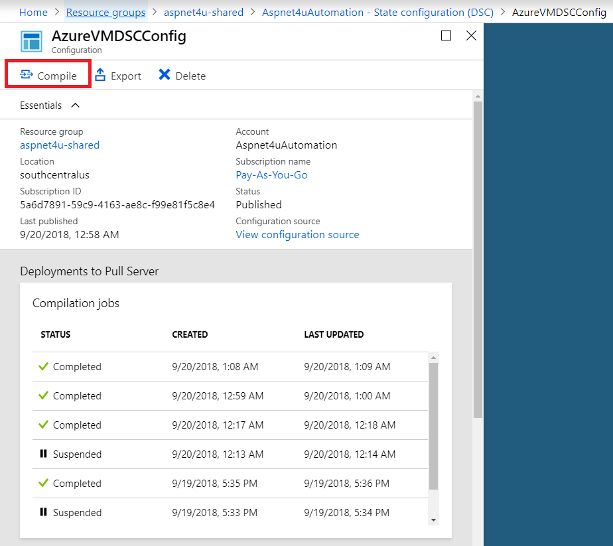Click the STATUS column header

[x=56, y=334]
